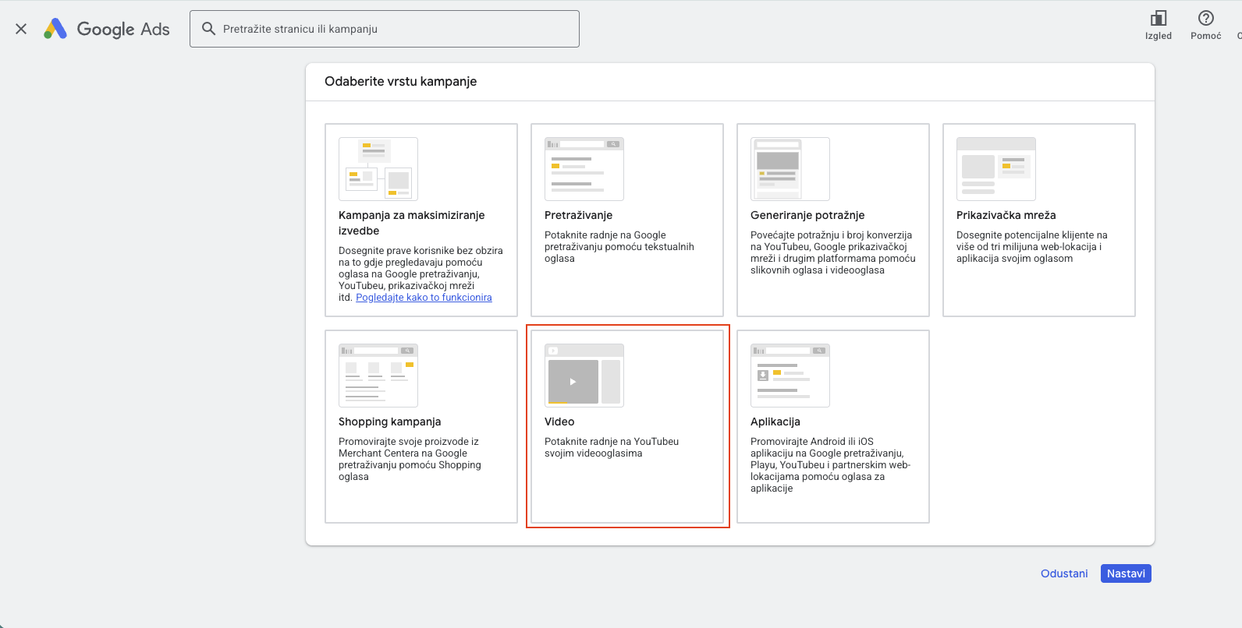Click the search magnifier icon

point(208,29)
